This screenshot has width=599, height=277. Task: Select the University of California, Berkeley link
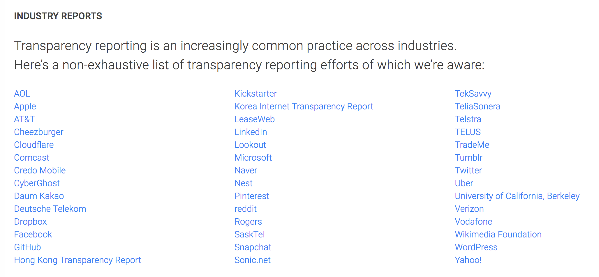tap(517, 196)
